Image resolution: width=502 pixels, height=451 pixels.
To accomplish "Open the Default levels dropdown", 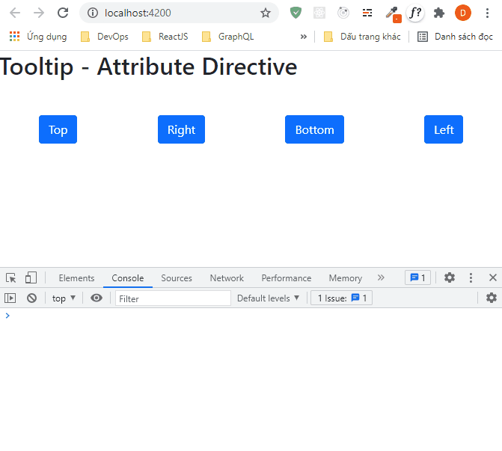I will (268, 298).
